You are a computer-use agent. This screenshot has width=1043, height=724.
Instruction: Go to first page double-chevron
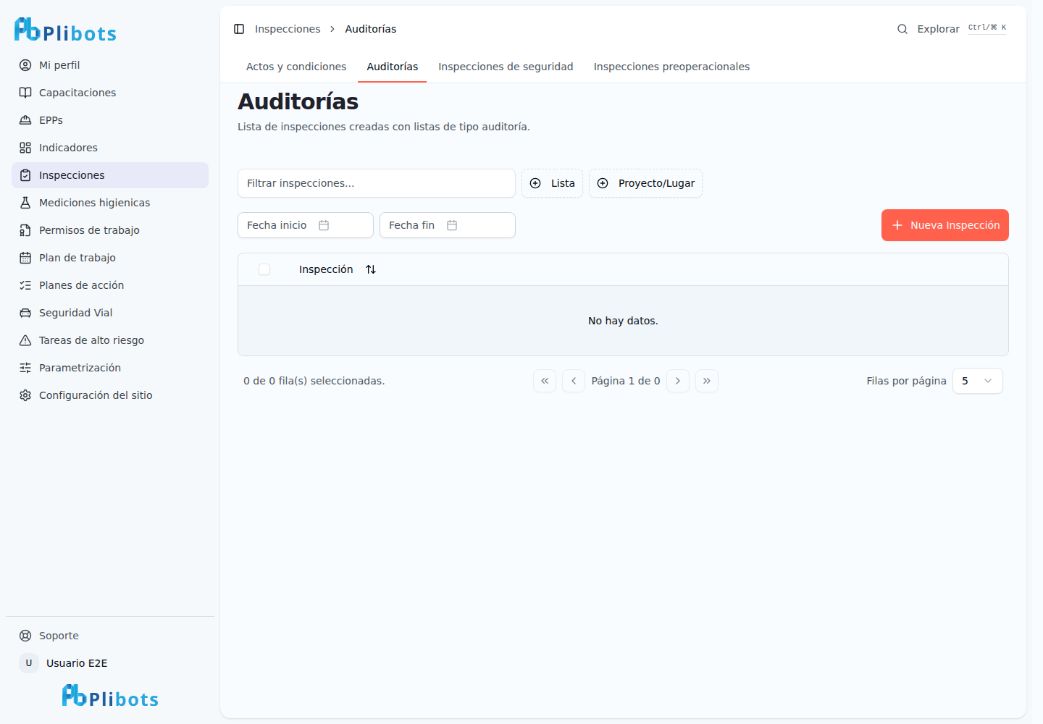click(x=545, y=381)
